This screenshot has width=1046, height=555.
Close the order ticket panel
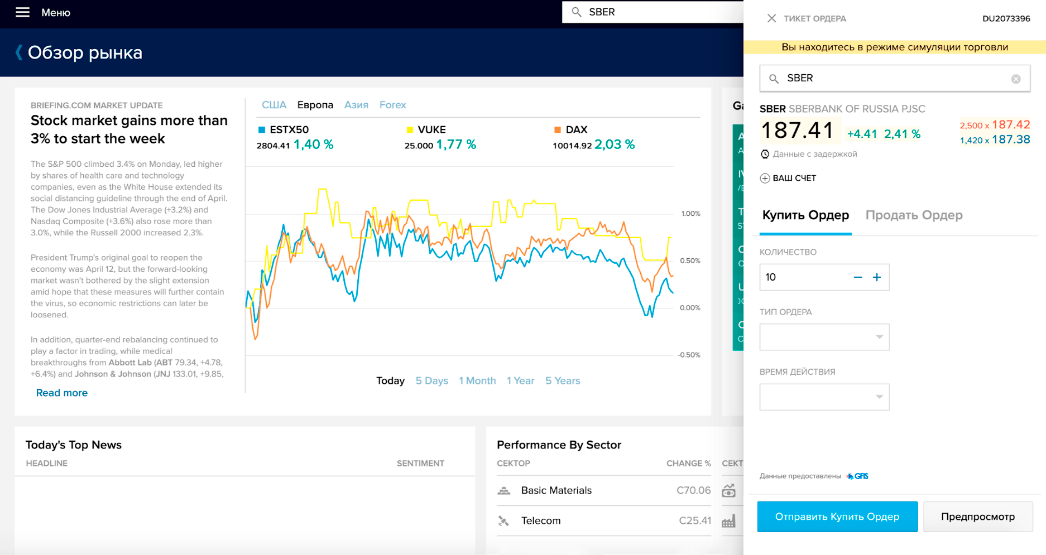pyautogui.click(x=771, y=18)
